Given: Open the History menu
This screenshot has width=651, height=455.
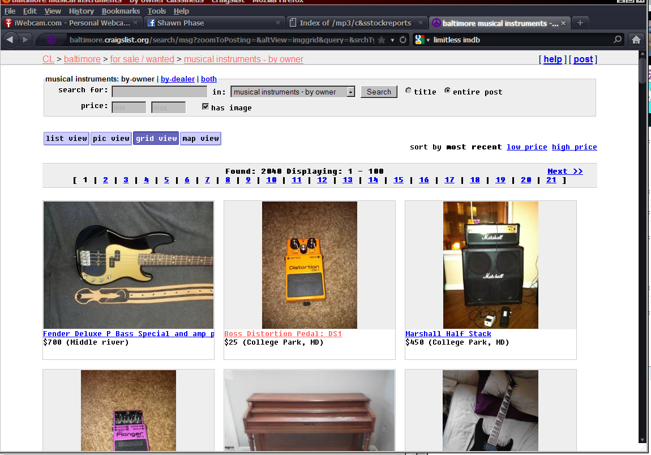Looking at the screenshot, I should pos(82,11).
